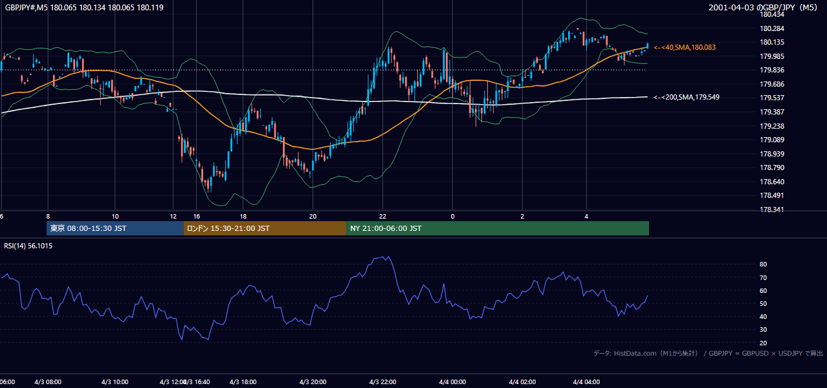Click price axis value 179.238
The height and width of the screenshot is (388, 827).
[x=773, y=126]
